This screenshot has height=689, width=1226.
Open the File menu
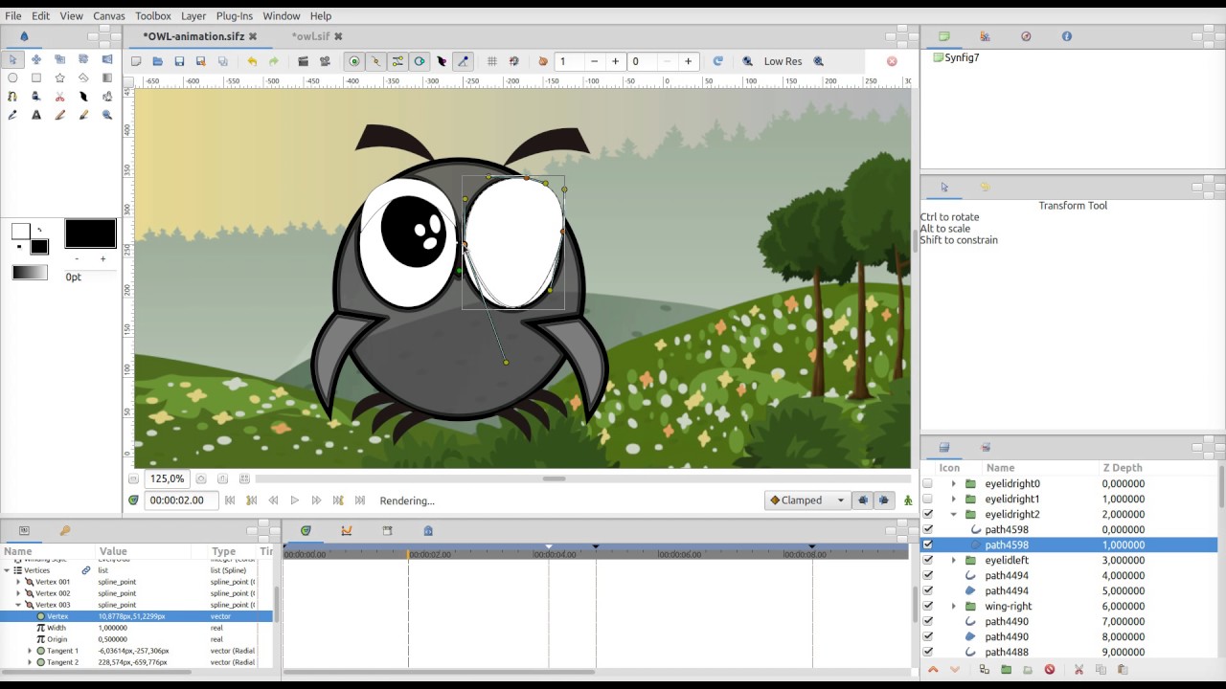click(13, 16)
